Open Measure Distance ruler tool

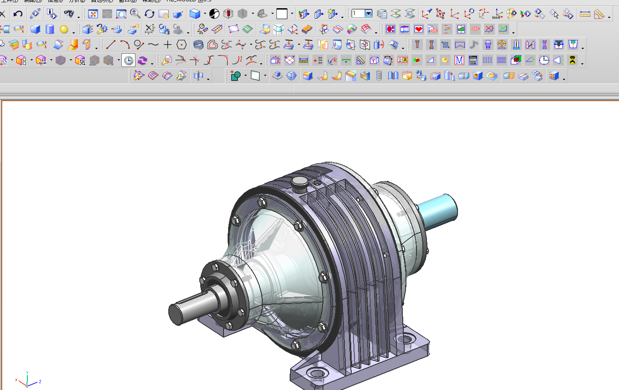[x=585, y=14]
